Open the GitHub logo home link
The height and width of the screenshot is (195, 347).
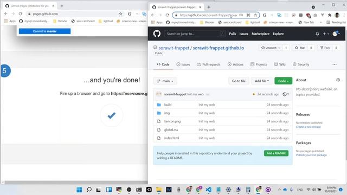pyautogui.click(x=157, y=34)
